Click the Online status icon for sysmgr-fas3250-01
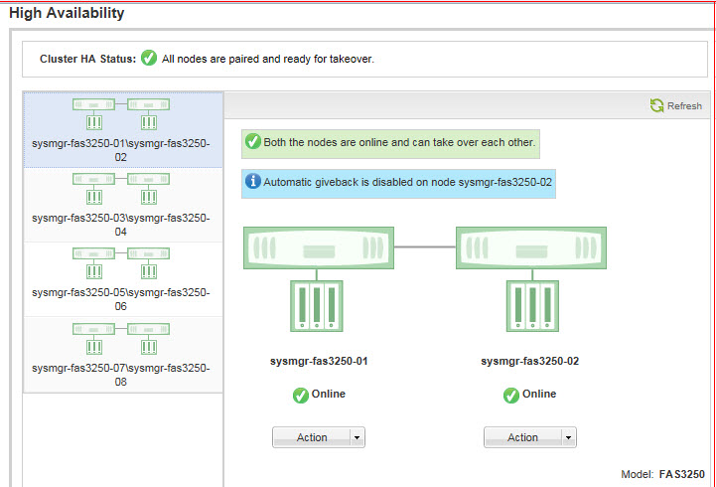This screenshot has width=716, height=487. click(300, 395)
